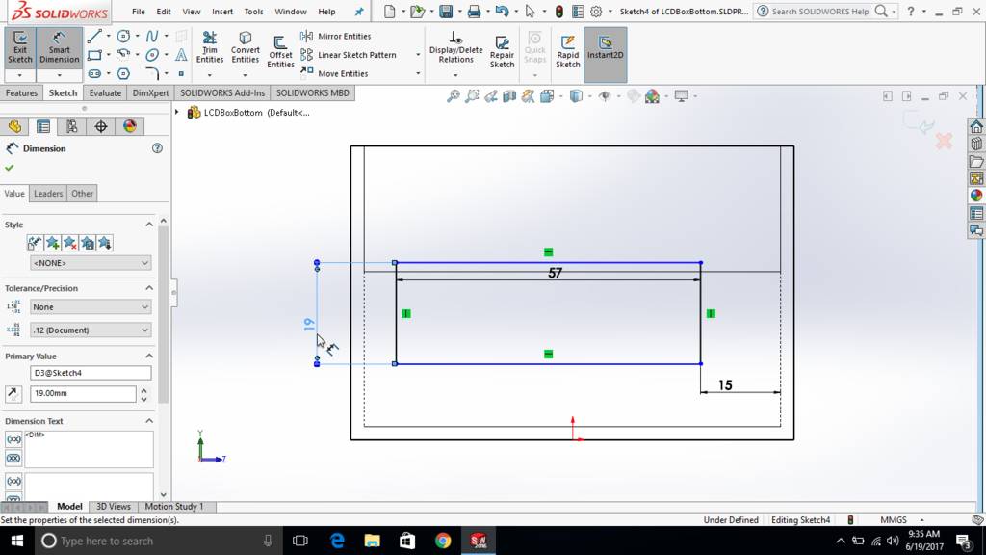Select the 15 dimension in sketch
This screenshot has width=986, height=555.
[725, 385]
